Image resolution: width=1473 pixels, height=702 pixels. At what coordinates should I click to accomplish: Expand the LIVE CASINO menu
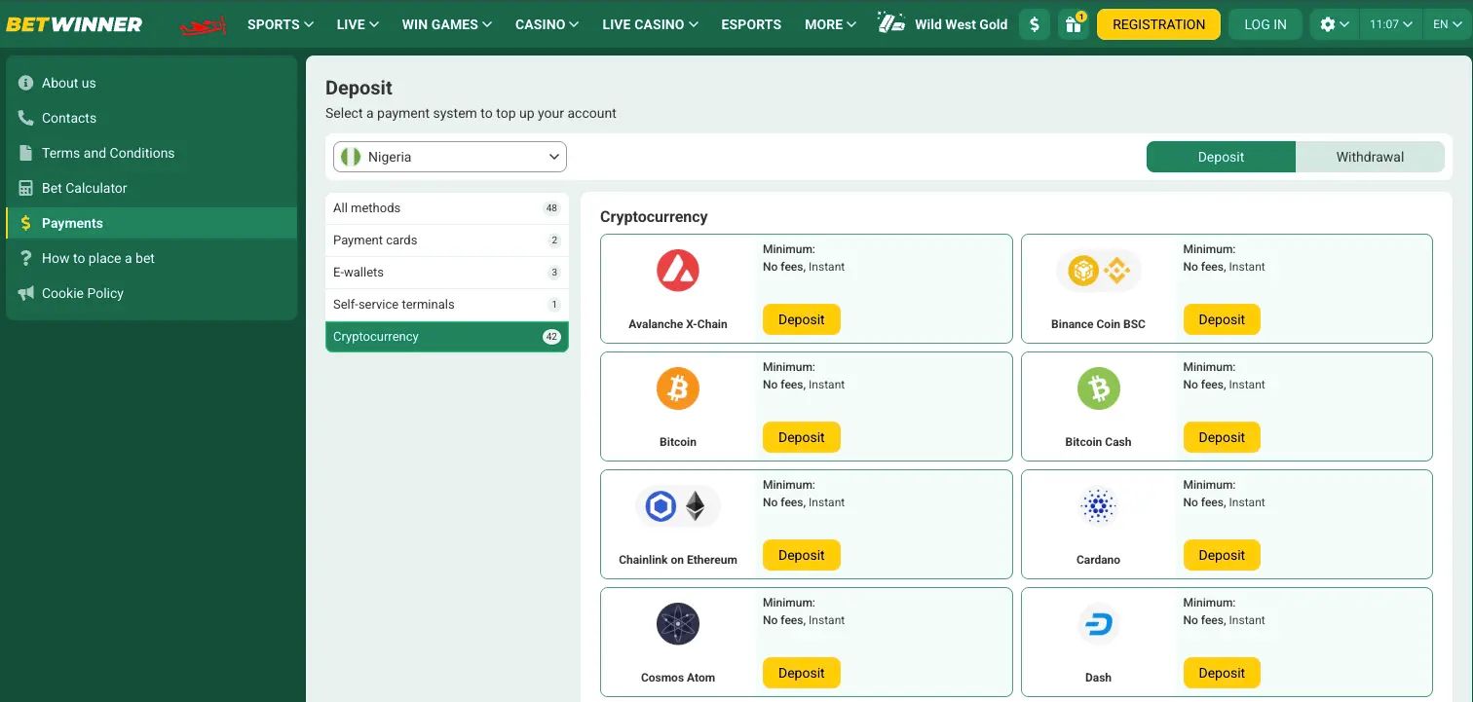tap(650, 24)
